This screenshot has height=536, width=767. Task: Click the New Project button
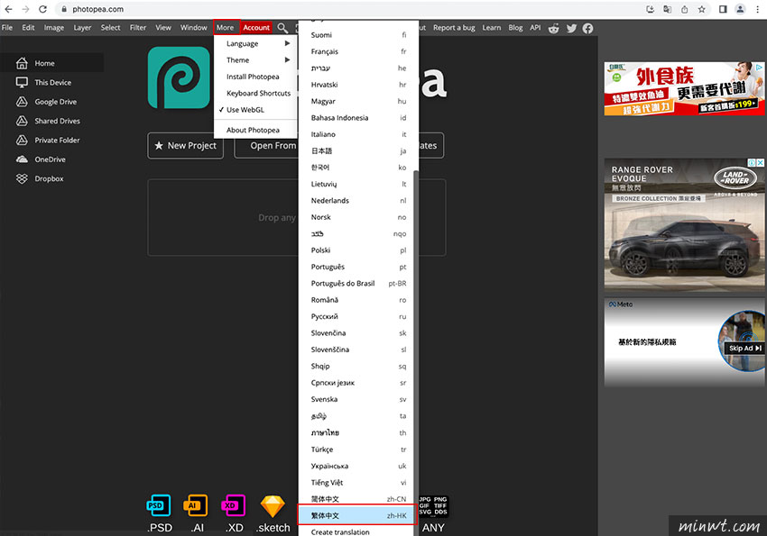(x=185, y=145)
